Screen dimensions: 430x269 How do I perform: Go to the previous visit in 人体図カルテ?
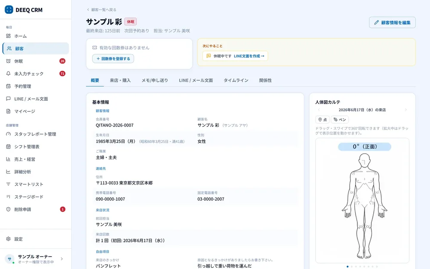tap(319, 110)
